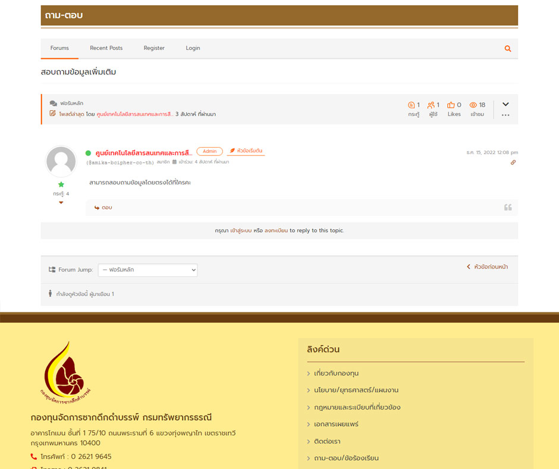The image size is (559, 469).
Task: Expand the author details small arrow
Action: [61, 203]
